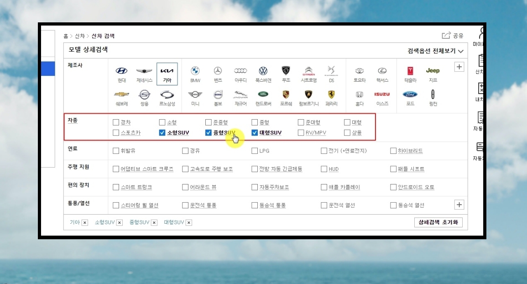Screen dimensions: 527x284
Task: Choose the Chevrolet (쉐보레) logo
Action: coord(121,95)
